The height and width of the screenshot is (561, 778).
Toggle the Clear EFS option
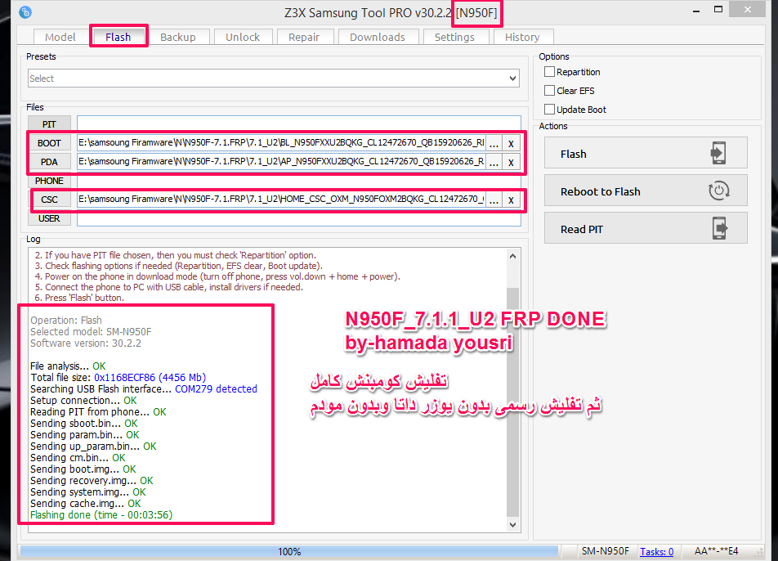[x=549, y=90]
